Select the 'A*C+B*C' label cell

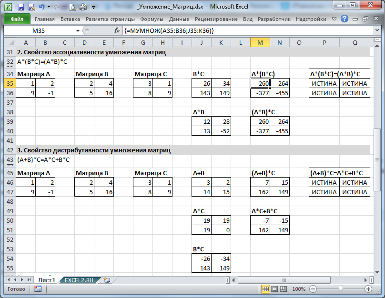click(x=264, y=211)
